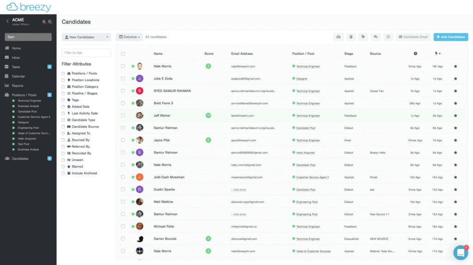Tick the select-all candidates header checkbox
This screenshot has height=265, width=473.
tap(123, 54)
